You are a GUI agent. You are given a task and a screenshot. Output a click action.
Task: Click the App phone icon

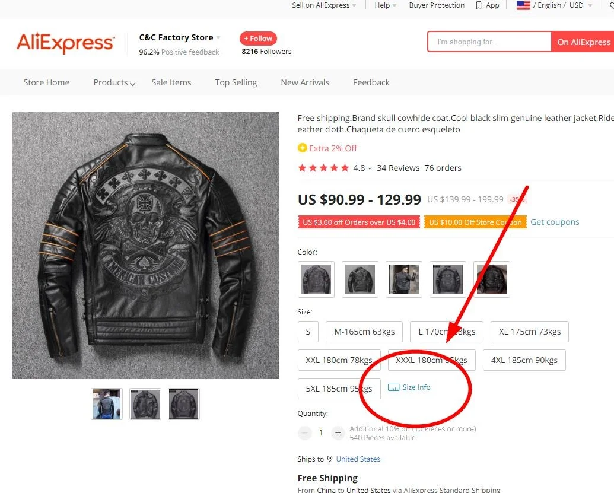point(479,5)
